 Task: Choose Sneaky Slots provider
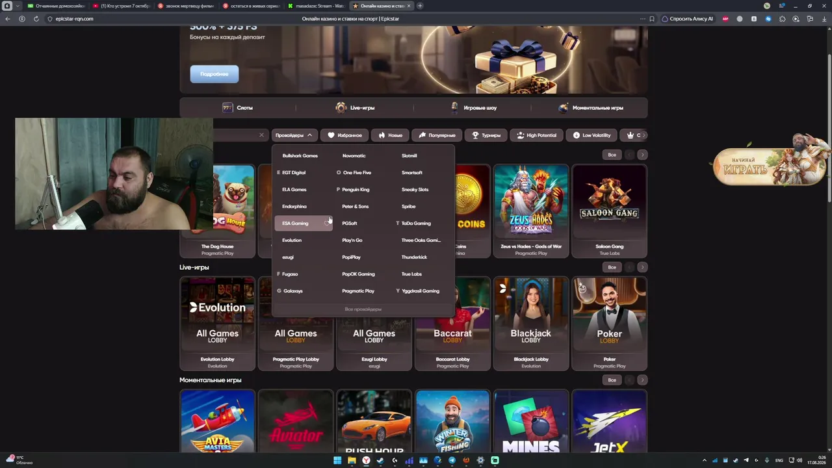(415, 190)
